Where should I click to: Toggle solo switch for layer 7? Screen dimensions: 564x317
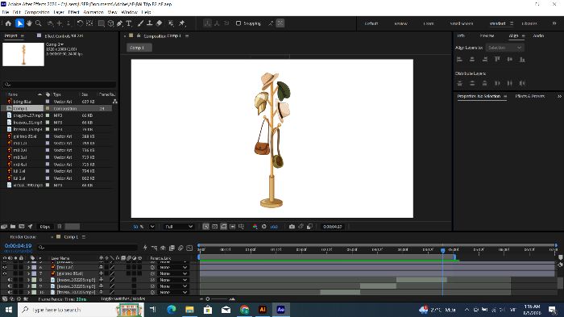15,273
